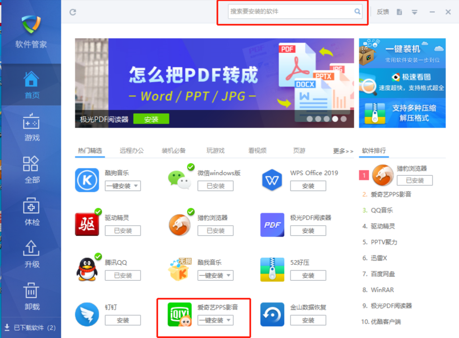Switch to 热门精选 tab
The height and width of the screenshot is (338, 459).
(90, 151)
